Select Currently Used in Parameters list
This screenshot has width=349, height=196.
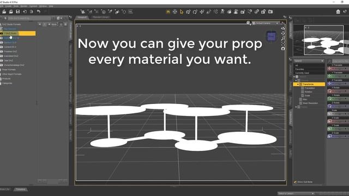(x=309, y=73)
